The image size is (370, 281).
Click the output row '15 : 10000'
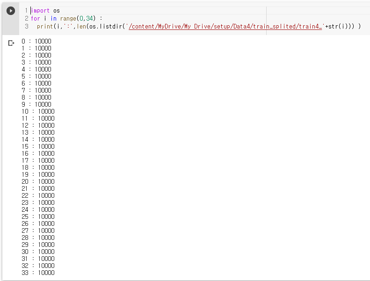click(38, 146)
